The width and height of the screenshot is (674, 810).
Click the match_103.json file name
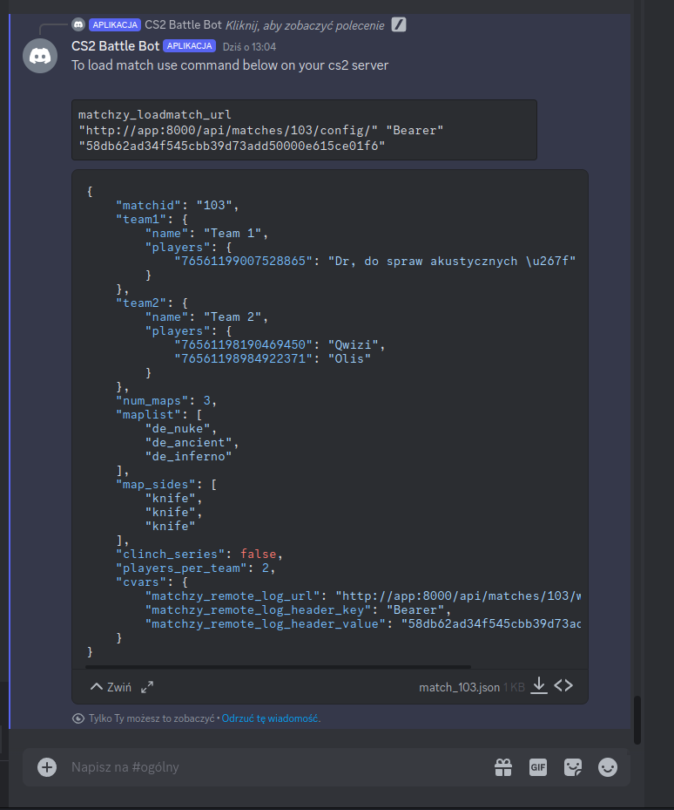459,688
